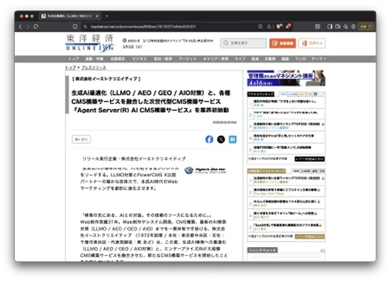Click the Brave Rewards triangle icon
This screenshot has width=392, height=281.
click(288, 27)
